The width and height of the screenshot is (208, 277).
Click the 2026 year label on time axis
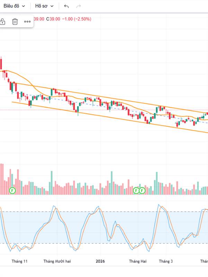(100, 261)
